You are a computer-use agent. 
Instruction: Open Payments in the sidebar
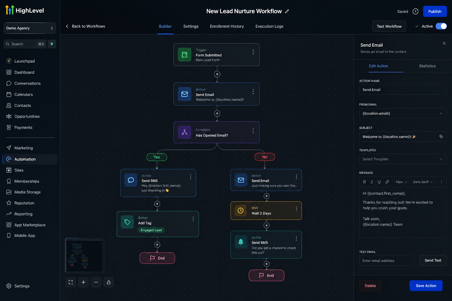[23, 128]
